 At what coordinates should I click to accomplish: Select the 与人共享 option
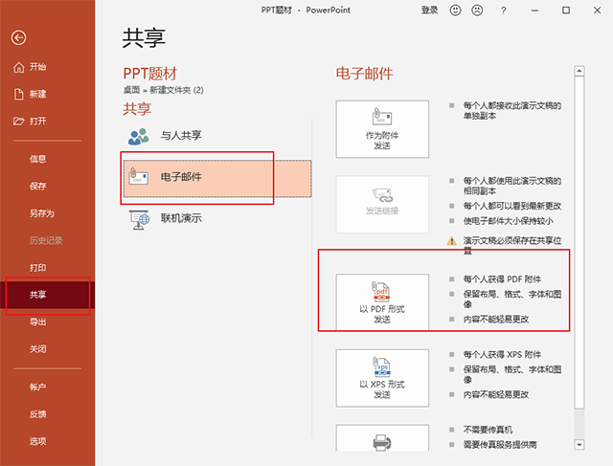(217, 136)
